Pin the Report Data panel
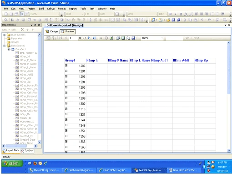Screen dimensions: 232x179 click(35, 25)
